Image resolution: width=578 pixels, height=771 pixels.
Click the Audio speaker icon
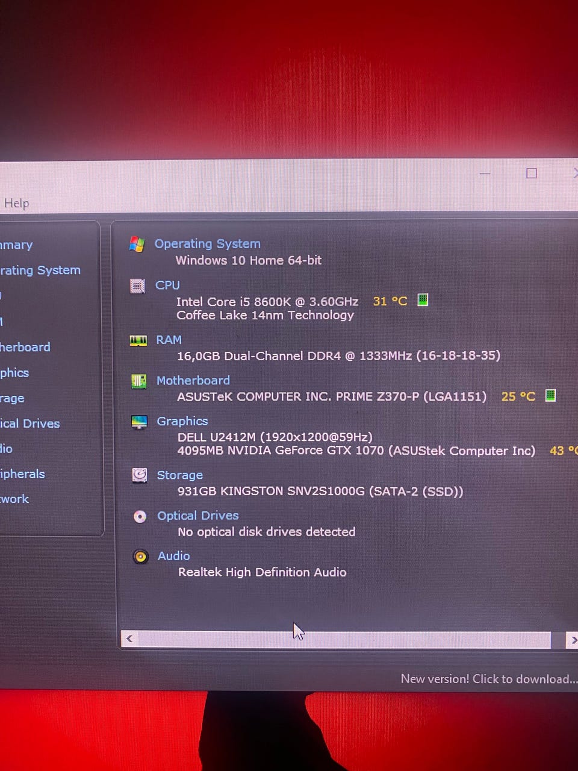(140, 557)
